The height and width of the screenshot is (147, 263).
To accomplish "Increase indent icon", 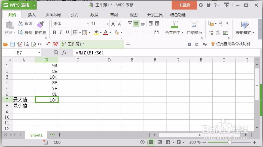I will pyautogui.click(x=157, y=24).
